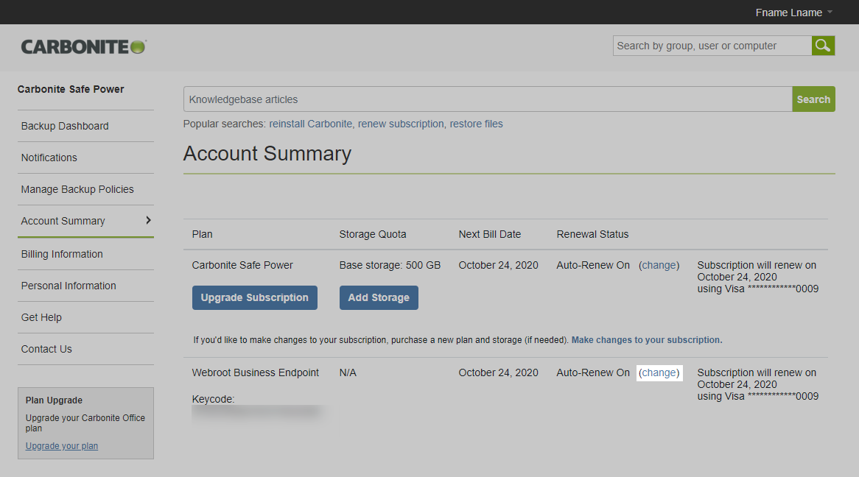This screenshot has width=859, height=477.
Task: Go to Notifications sidebar item
Action: pos(49,158)
